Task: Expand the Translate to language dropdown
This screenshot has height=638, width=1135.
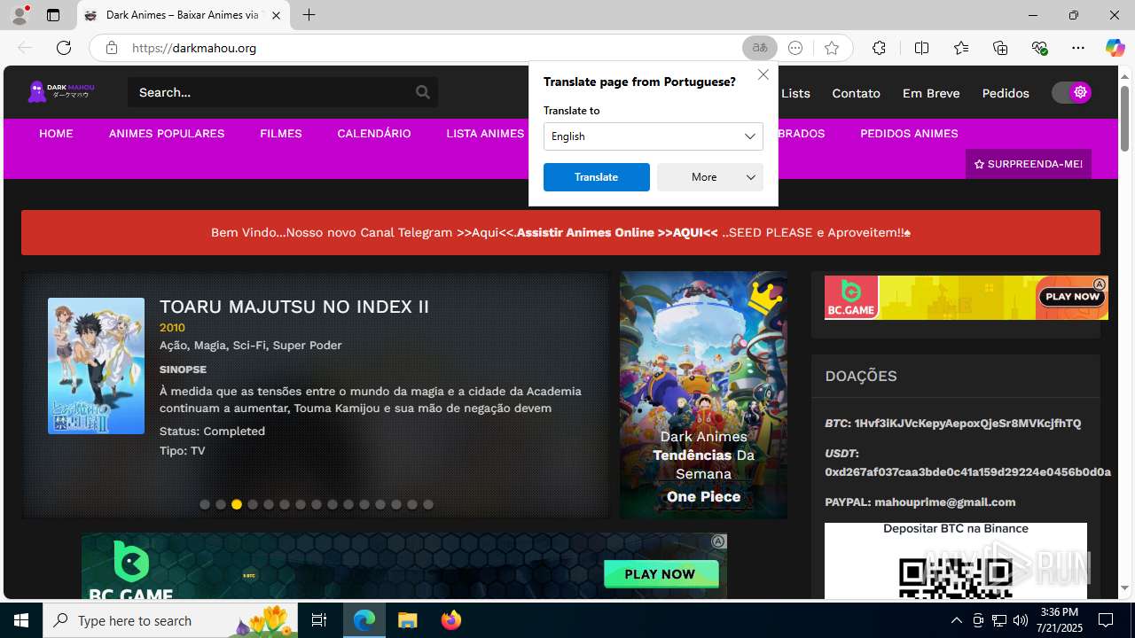Action: point(654,136)
